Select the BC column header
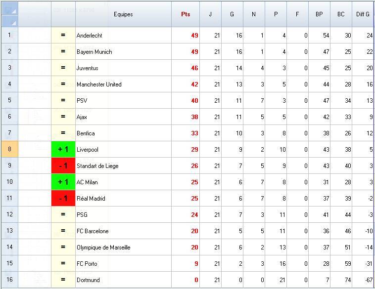 341,14
